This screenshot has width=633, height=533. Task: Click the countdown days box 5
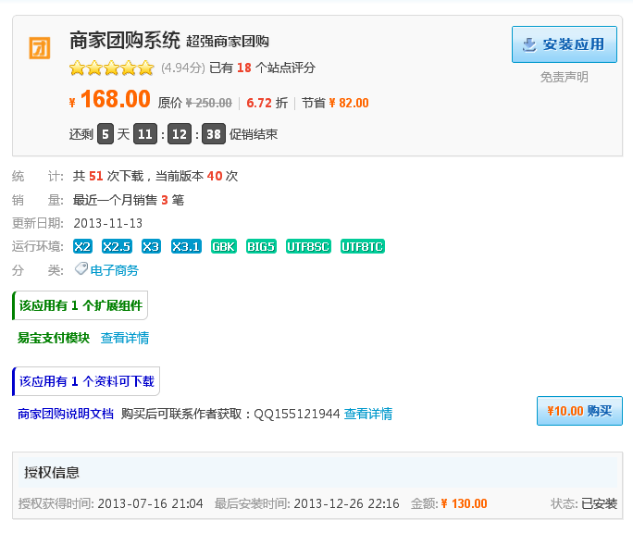[x=105, y=134]
